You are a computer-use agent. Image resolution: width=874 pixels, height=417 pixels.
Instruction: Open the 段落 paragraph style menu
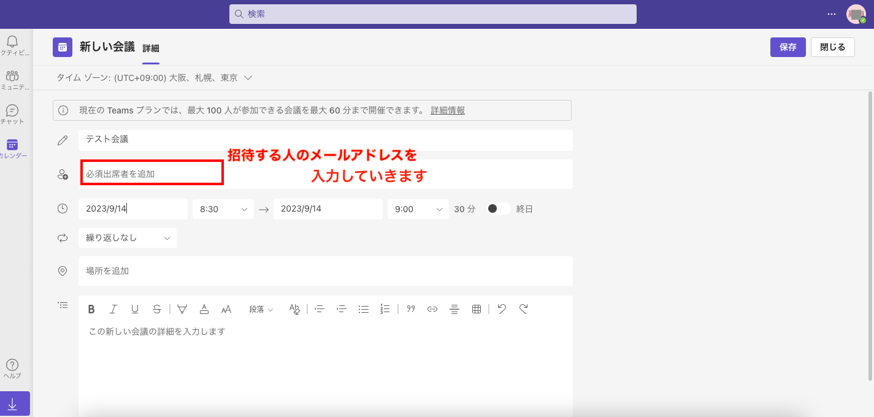click(x=261, y=309)
